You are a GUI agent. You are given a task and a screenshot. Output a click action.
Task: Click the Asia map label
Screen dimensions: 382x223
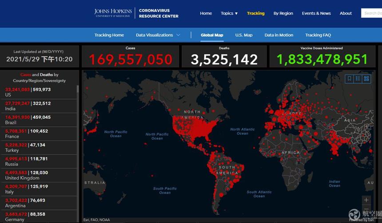click(x=350, y=120)
